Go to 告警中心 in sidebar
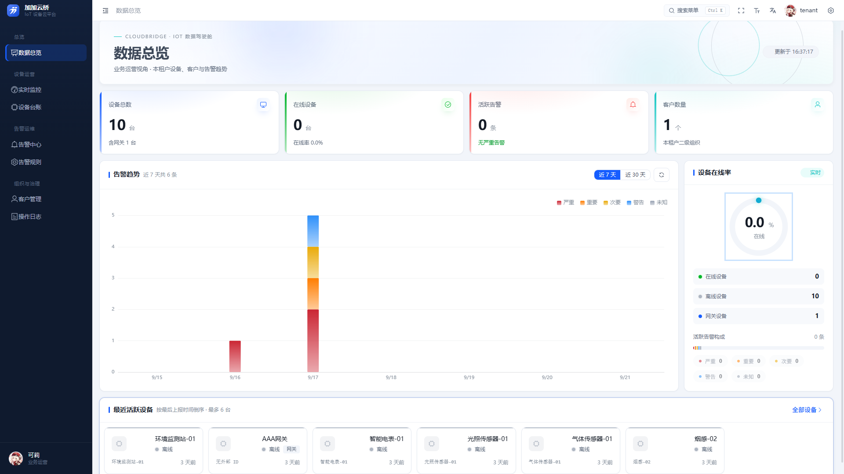Viewport: 844px width, 474px height. tap(46, 145)
